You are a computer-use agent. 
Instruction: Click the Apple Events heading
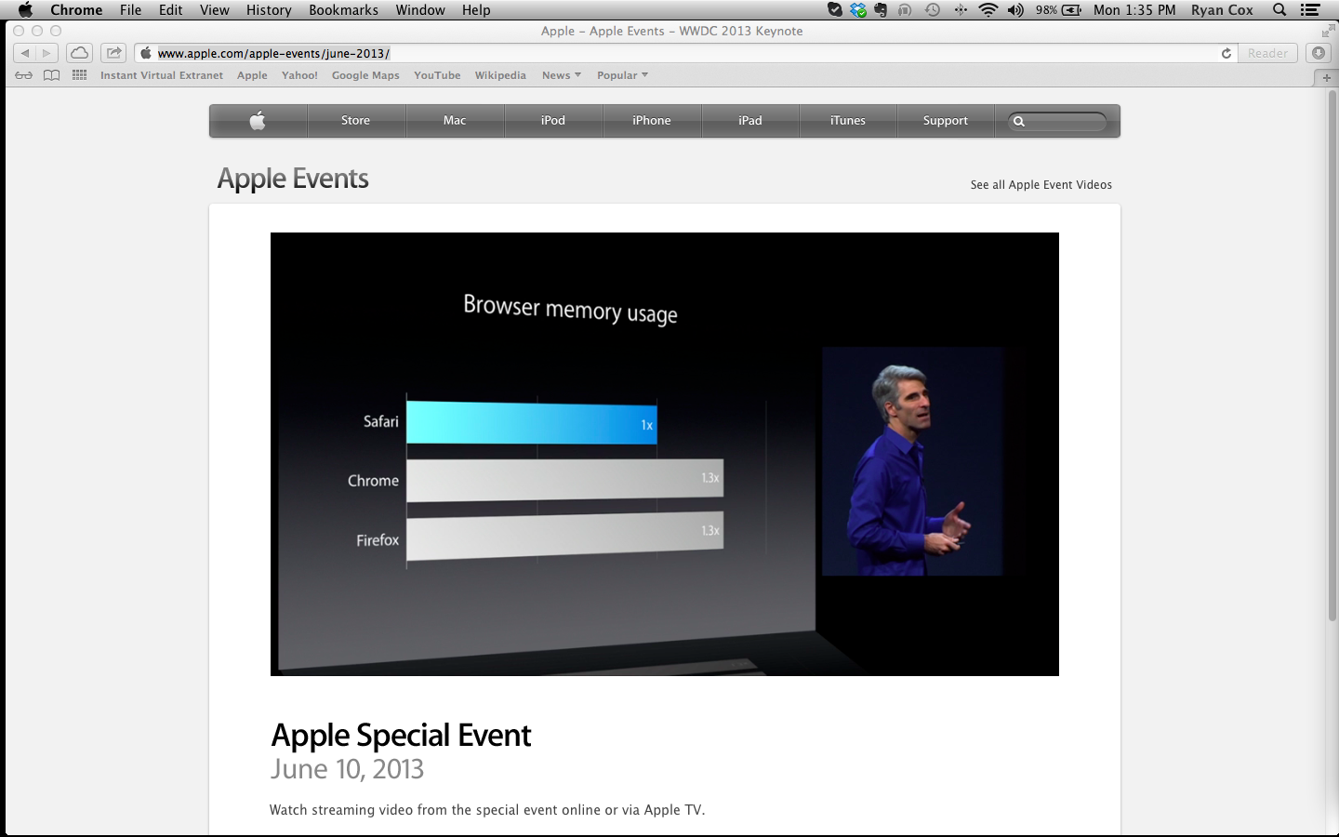click(293, 178)
